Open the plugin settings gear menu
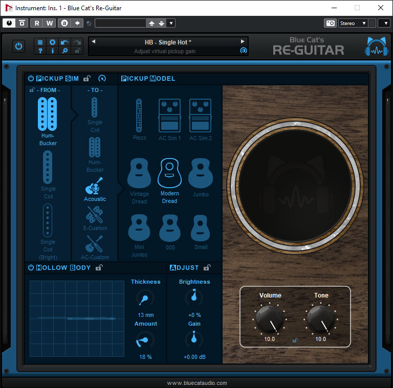Image resolution: width=393 pixels, height=388 pixels. 52,42
